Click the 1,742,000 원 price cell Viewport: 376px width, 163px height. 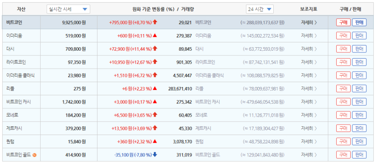point(73,102)
